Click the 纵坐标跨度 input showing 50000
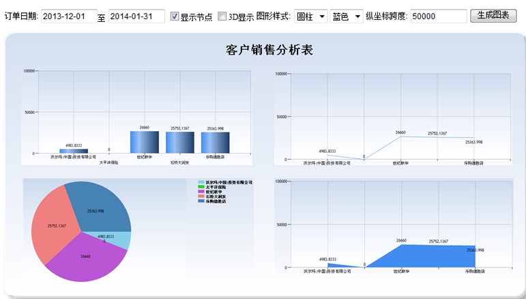 tap(438, 16)
